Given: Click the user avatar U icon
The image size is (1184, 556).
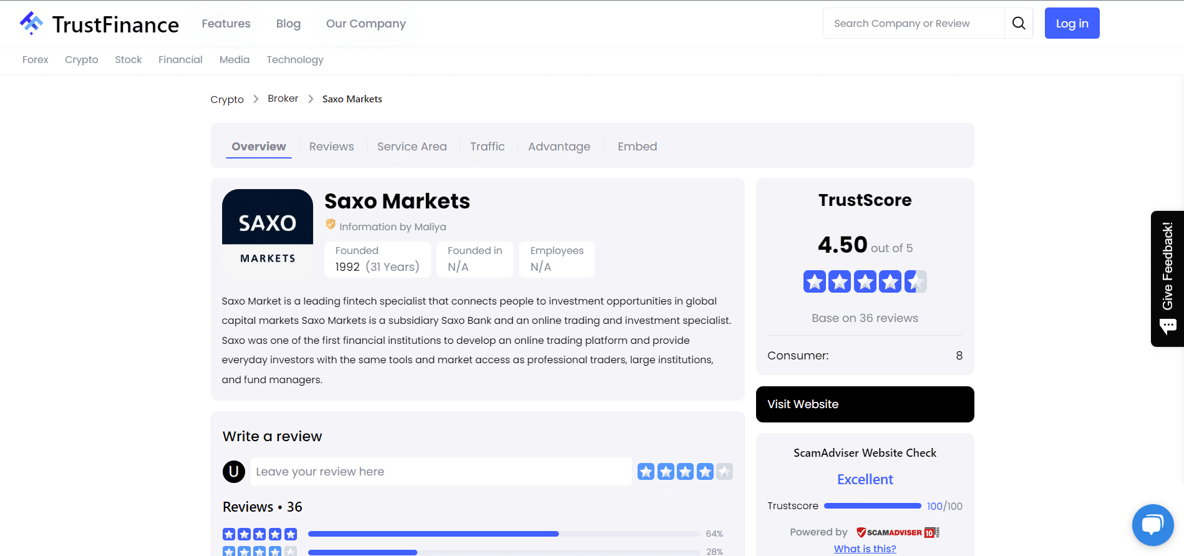Looking at the screenshot, I should click(234, 471).
